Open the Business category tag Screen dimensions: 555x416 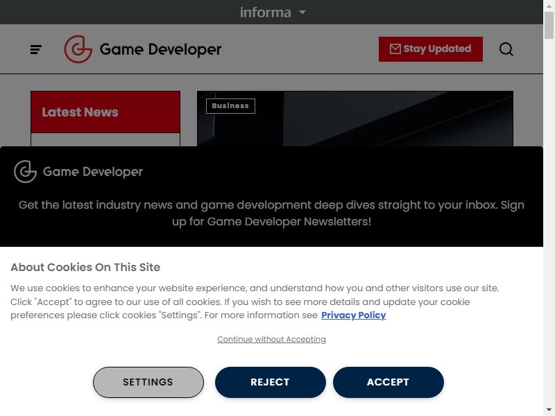(x=230, y=106)
